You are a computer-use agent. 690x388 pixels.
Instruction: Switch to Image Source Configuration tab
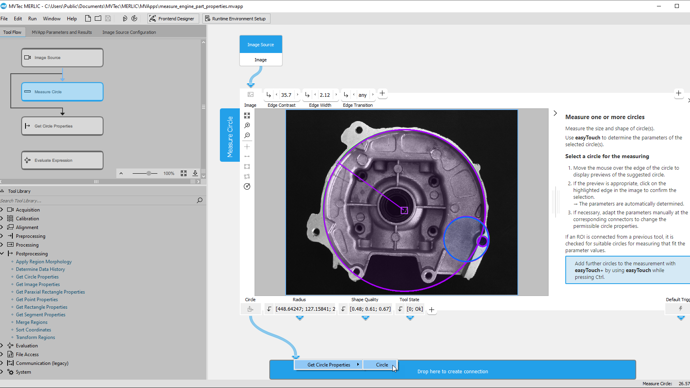point(129,32)
